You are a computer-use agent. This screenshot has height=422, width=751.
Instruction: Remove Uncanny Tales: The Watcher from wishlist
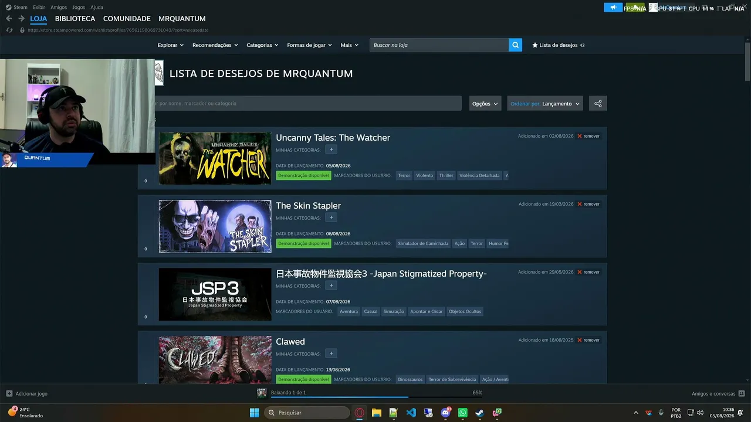pyautogui.click(x=588, y=136)
